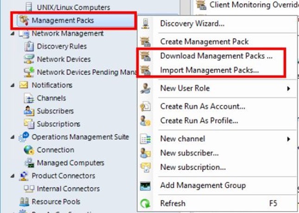This screenshot has width=299, height=213.
Task: Click the Create Management Pack icon
Action: point(145,42)
